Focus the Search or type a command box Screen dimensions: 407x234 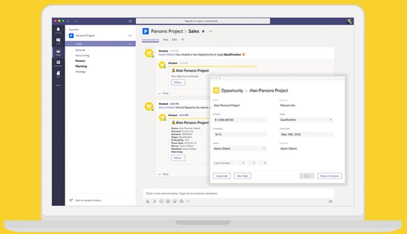coord(203,21)
